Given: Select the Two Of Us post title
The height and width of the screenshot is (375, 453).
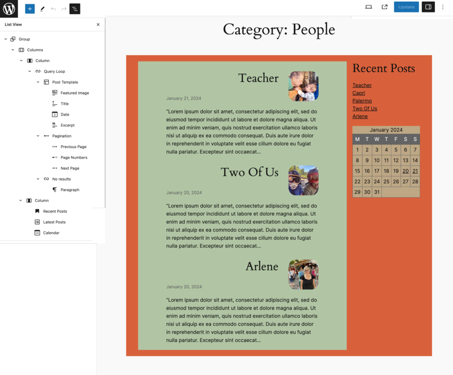Looking at the screenshot, I should pos(250,172).
